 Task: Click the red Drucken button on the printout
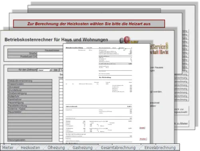coord(143,139)
